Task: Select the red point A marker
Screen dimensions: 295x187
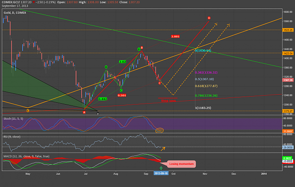Action: pos(84,112)
